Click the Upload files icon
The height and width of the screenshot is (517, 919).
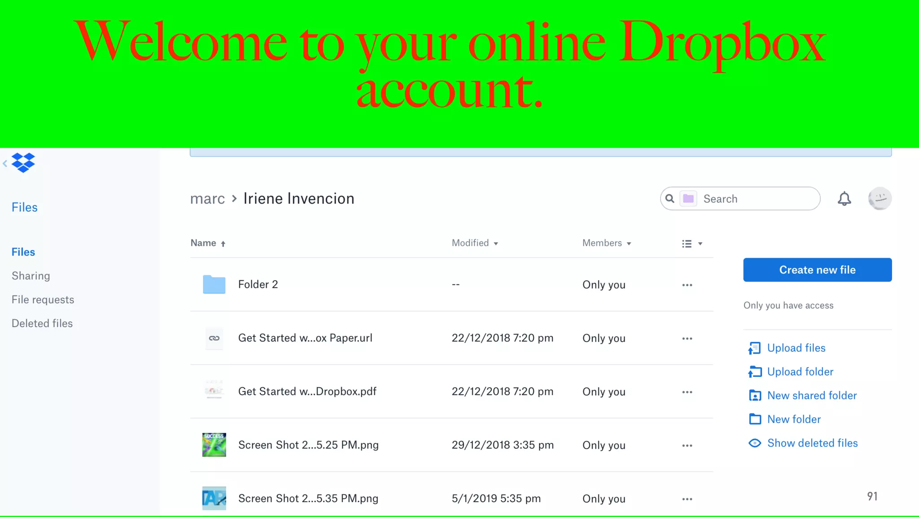[755, 348]
